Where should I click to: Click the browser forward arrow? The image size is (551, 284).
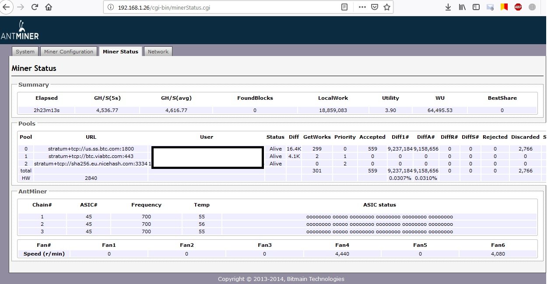pos(20,7)
